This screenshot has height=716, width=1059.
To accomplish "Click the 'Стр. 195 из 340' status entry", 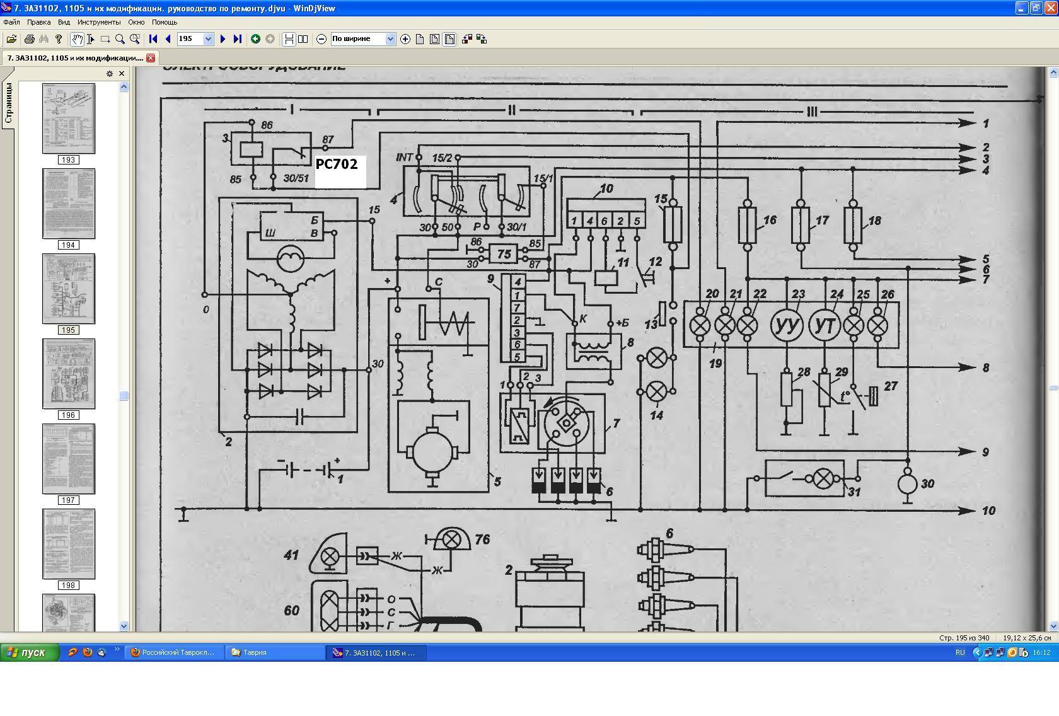I will (964, 638).
